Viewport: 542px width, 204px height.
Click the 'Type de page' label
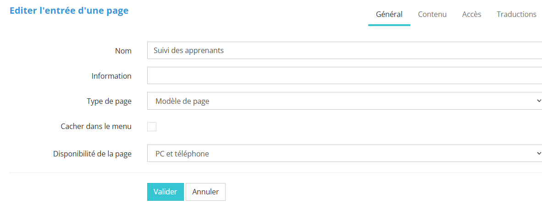coord(109,101)
